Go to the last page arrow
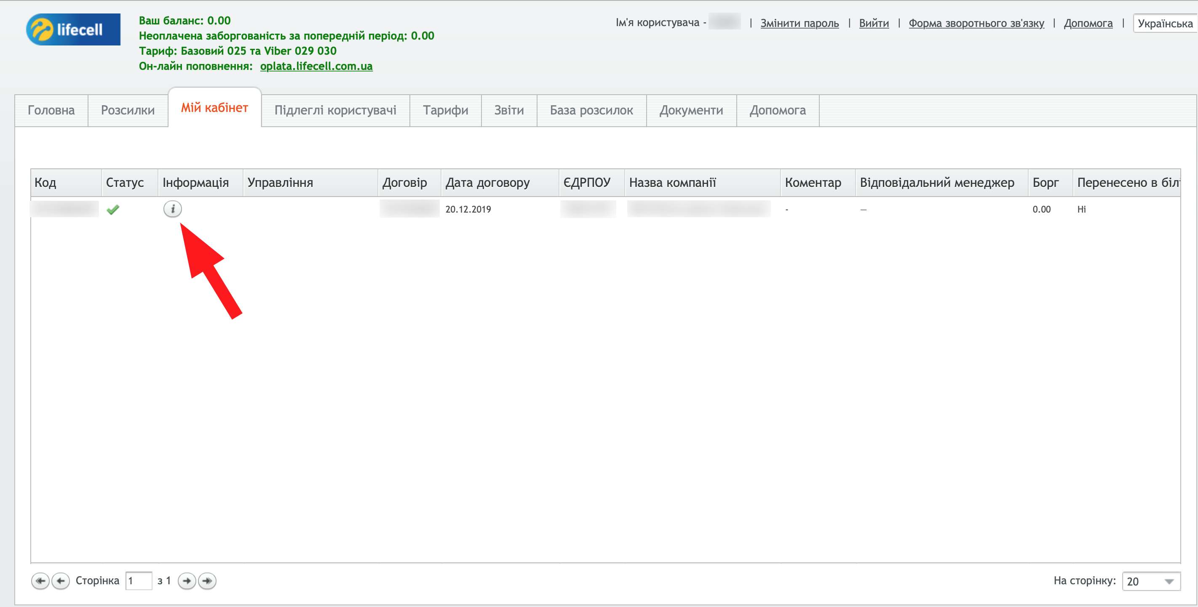The height and width of the screenshot is (607, 1198). 207,580
